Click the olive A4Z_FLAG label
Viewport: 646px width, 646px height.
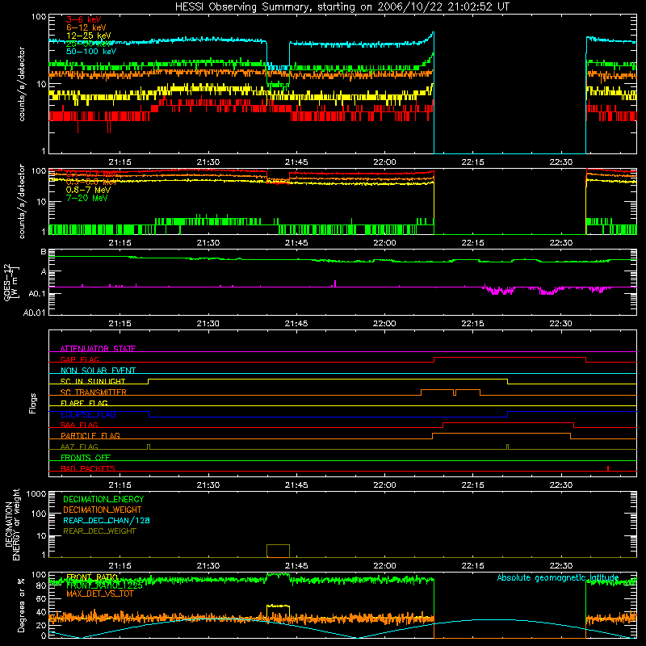point(79,447)
